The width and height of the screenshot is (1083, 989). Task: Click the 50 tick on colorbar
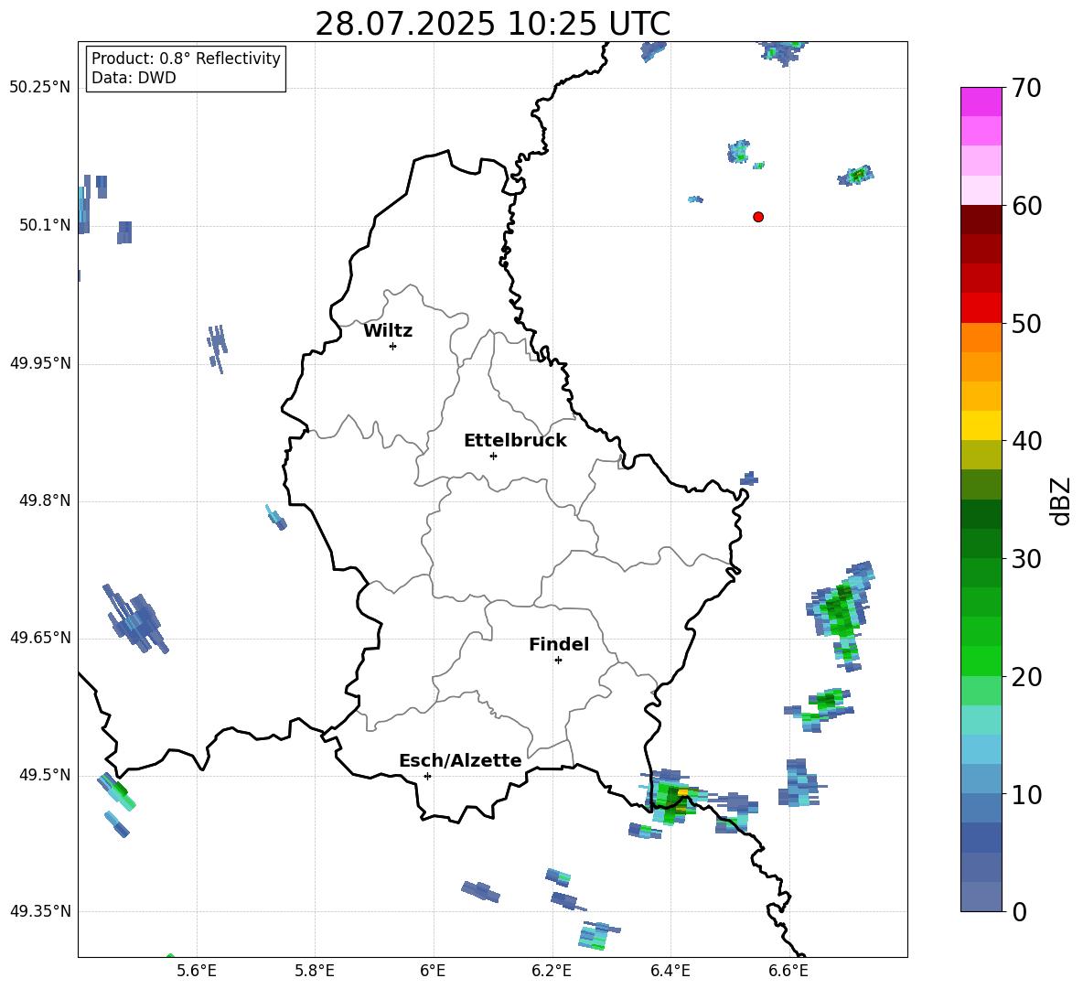pyautogui.click(x=1026, y=323)
